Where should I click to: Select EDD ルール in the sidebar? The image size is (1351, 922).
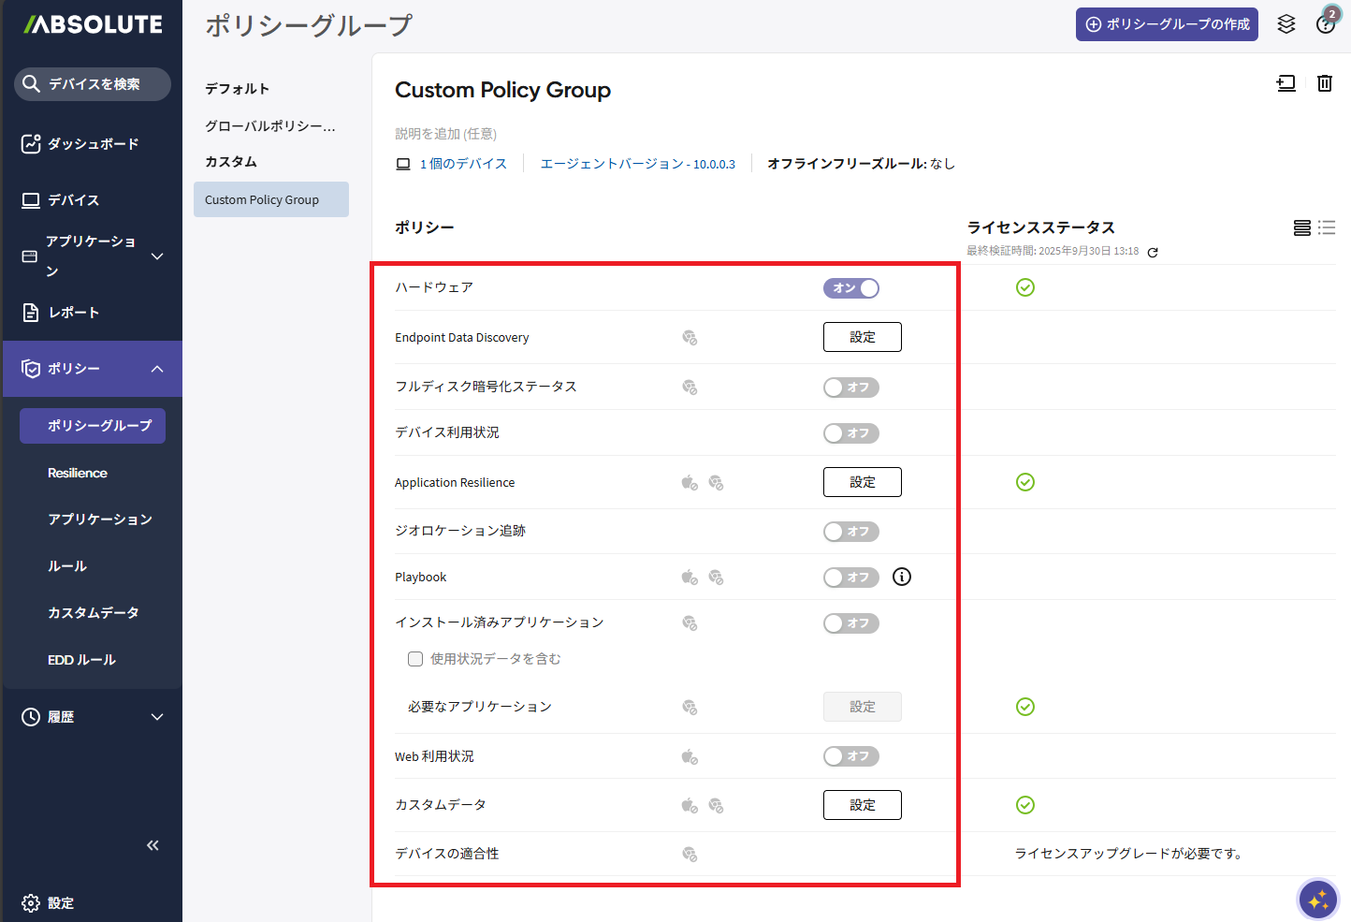pos(81,660)
